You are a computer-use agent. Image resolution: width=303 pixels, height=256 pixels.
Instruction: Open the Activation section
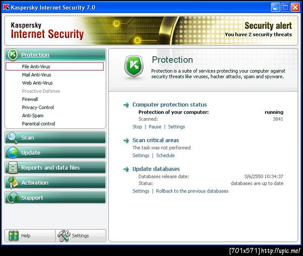pos(55,183)
